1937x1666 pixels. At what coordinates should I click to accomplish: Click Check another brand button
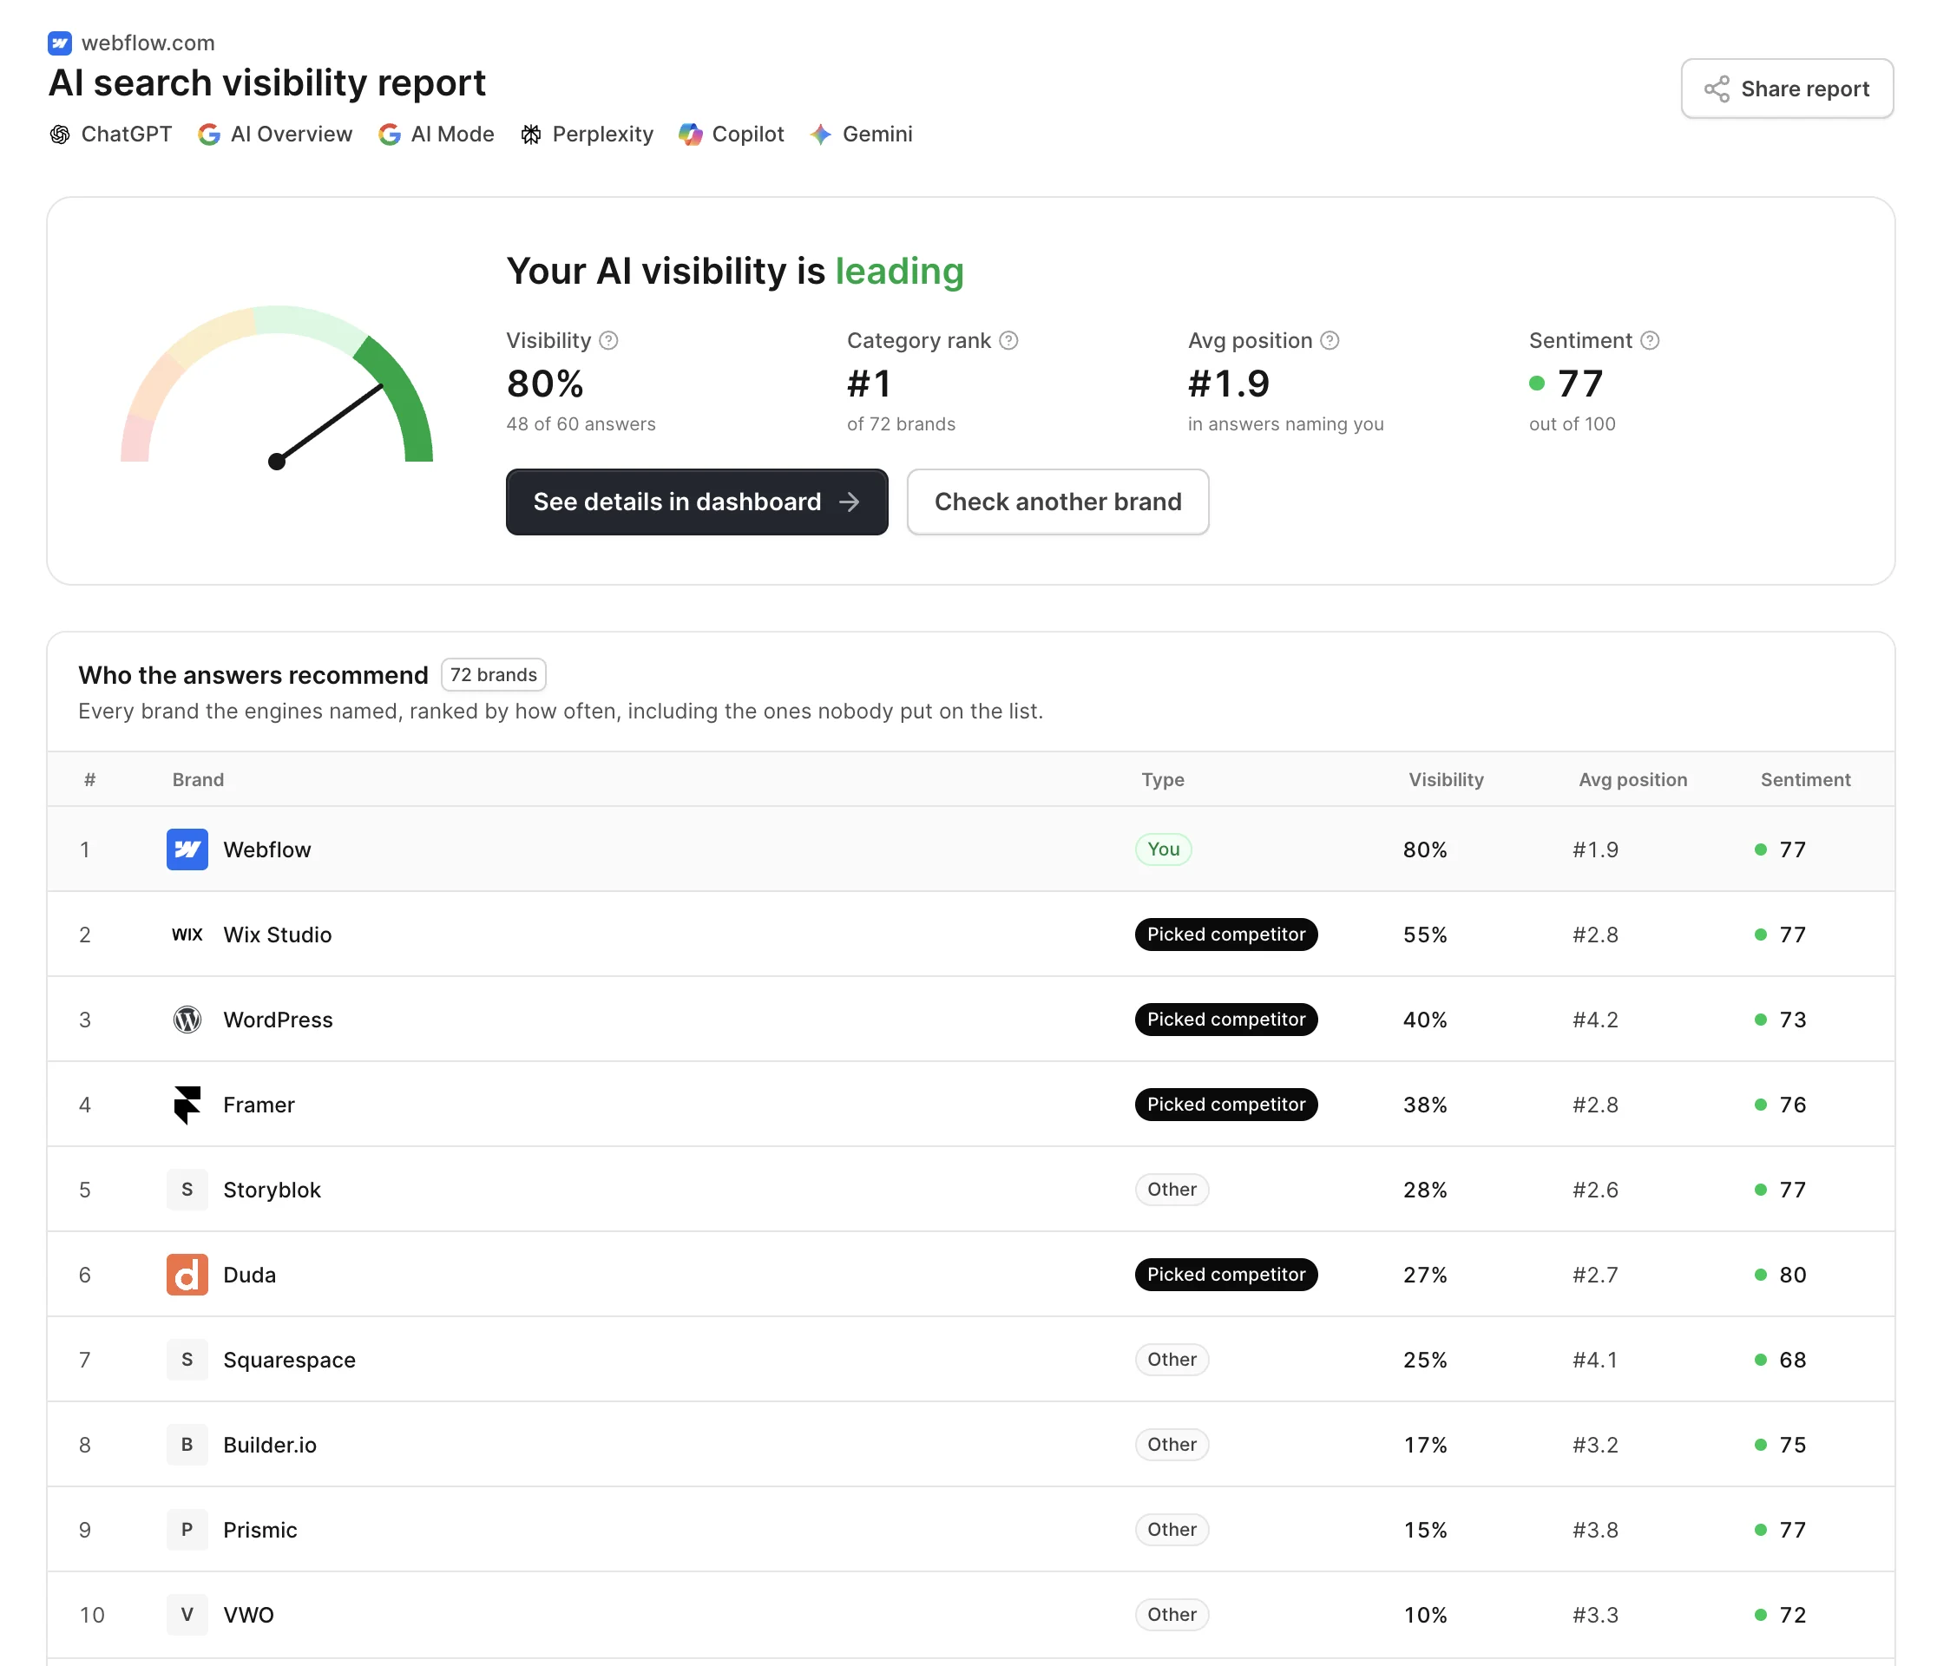click(1058, 502)
